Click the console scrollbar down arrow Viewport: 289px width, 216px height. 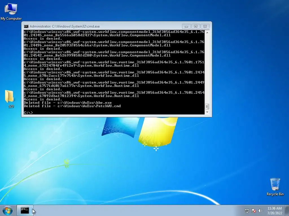click(207, 112)
